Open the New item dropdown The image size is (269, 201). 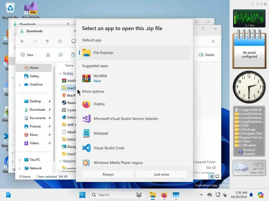[x=29, y=55]
